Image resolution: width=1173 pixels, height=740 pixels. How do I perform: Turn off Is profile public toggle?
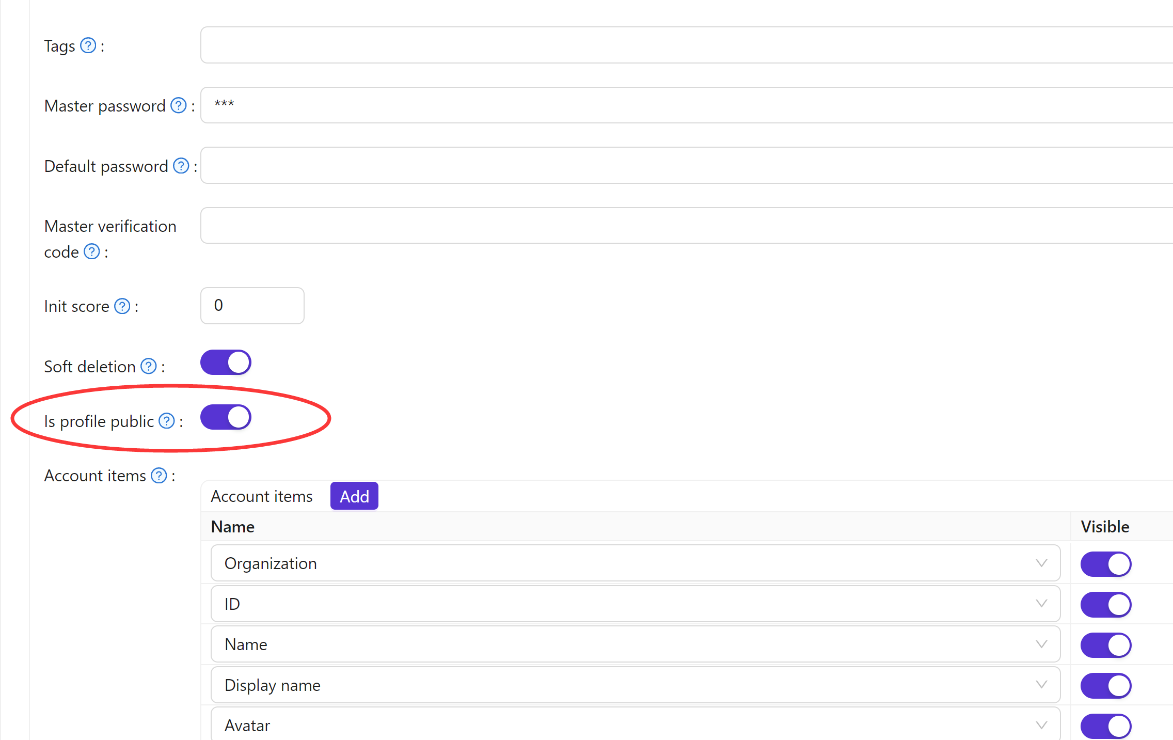click(226, 417)
